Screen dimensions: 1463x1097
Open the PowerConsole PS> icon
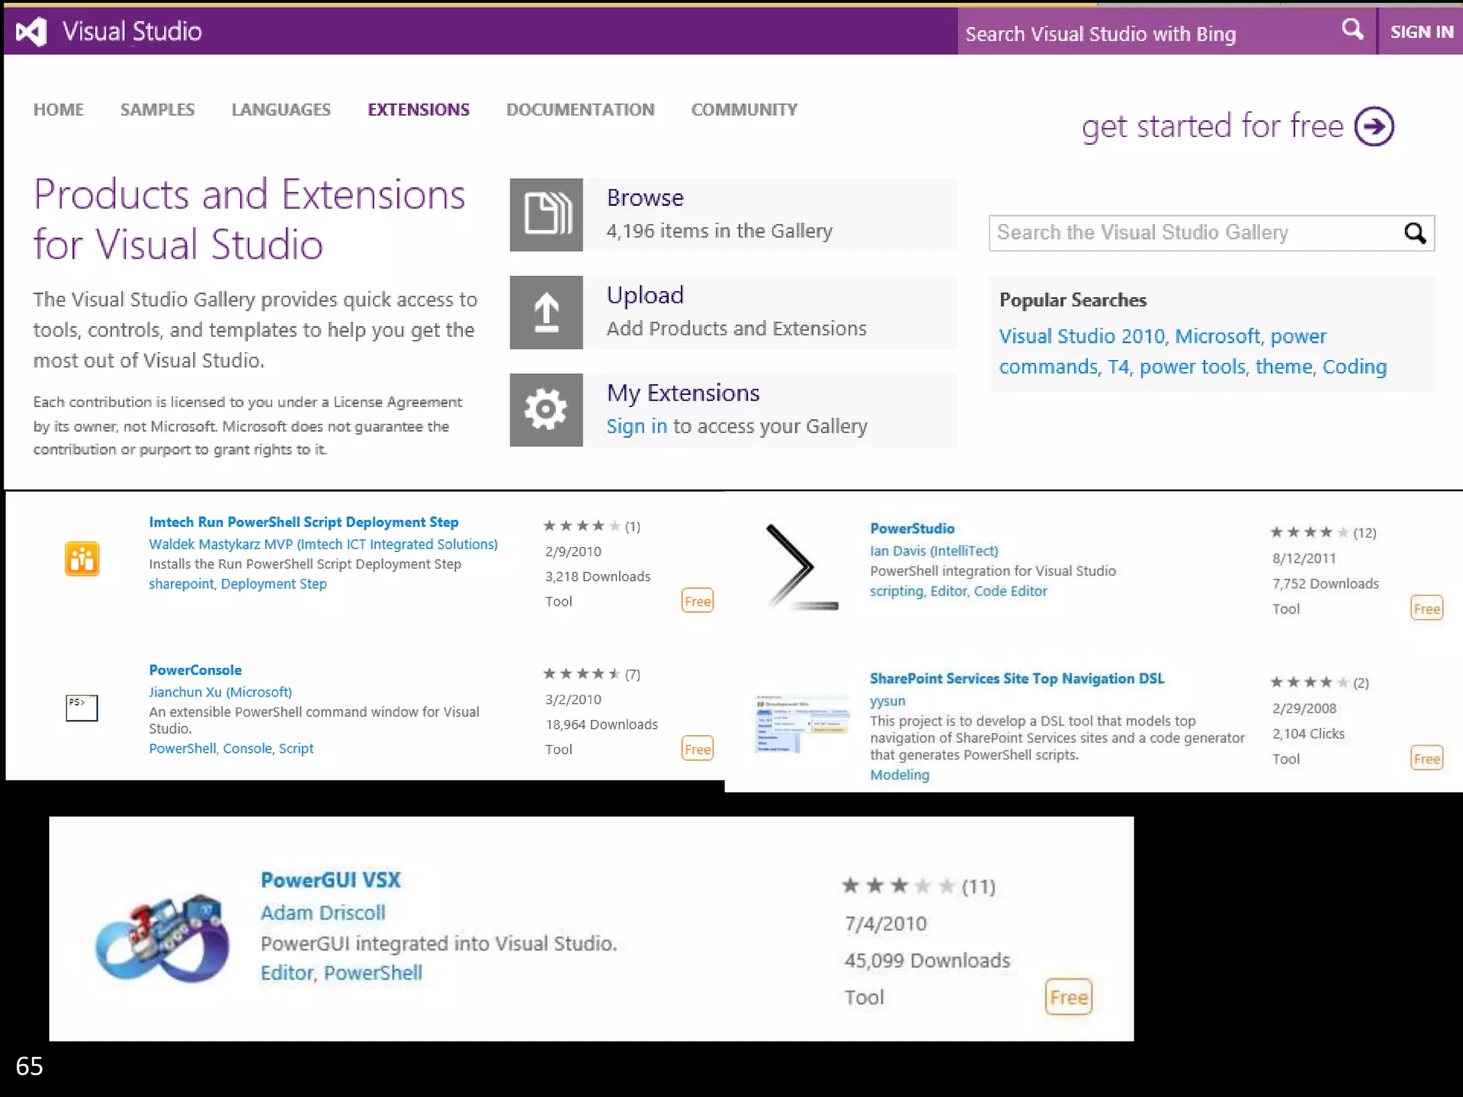point(81,708)
